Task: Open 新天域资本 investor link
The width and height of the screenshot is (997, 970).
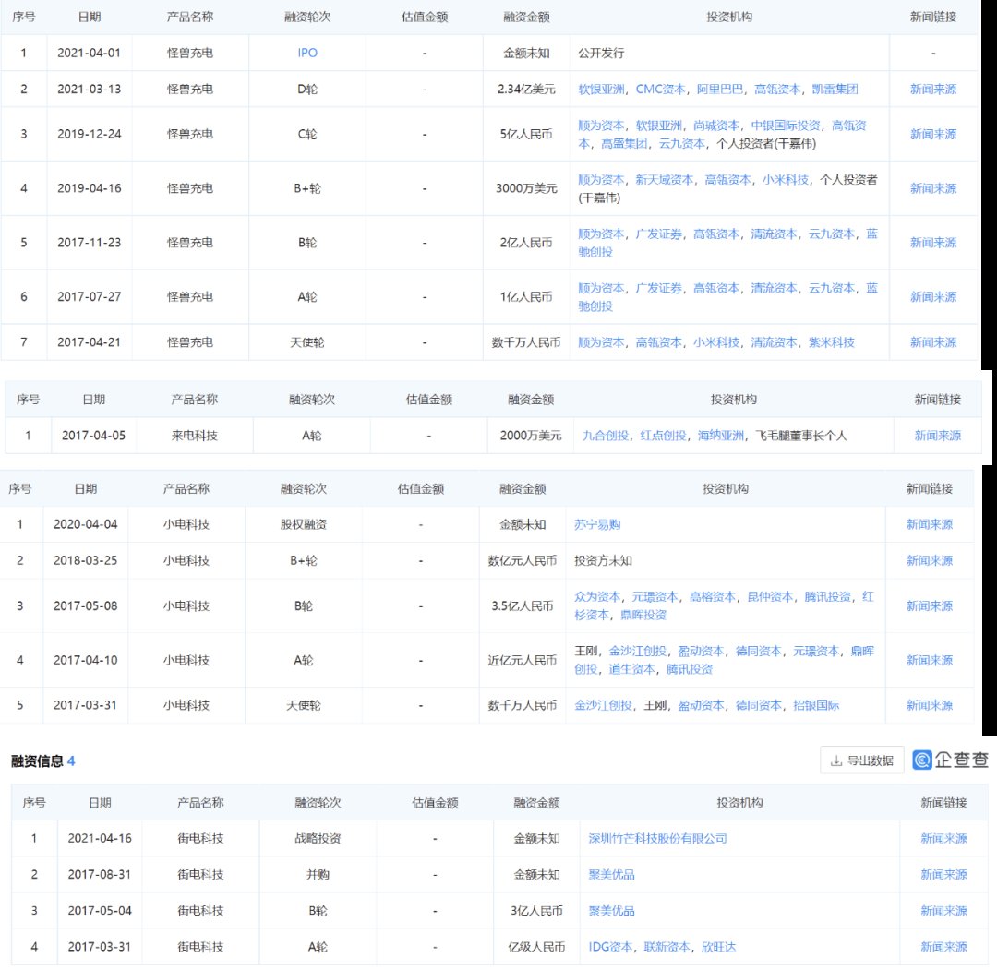Action: (x=664, y=179)
